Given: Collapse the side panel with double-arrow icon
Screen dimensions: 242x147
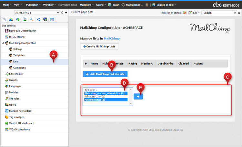Looking at the screenshot, I should point(66,13).
